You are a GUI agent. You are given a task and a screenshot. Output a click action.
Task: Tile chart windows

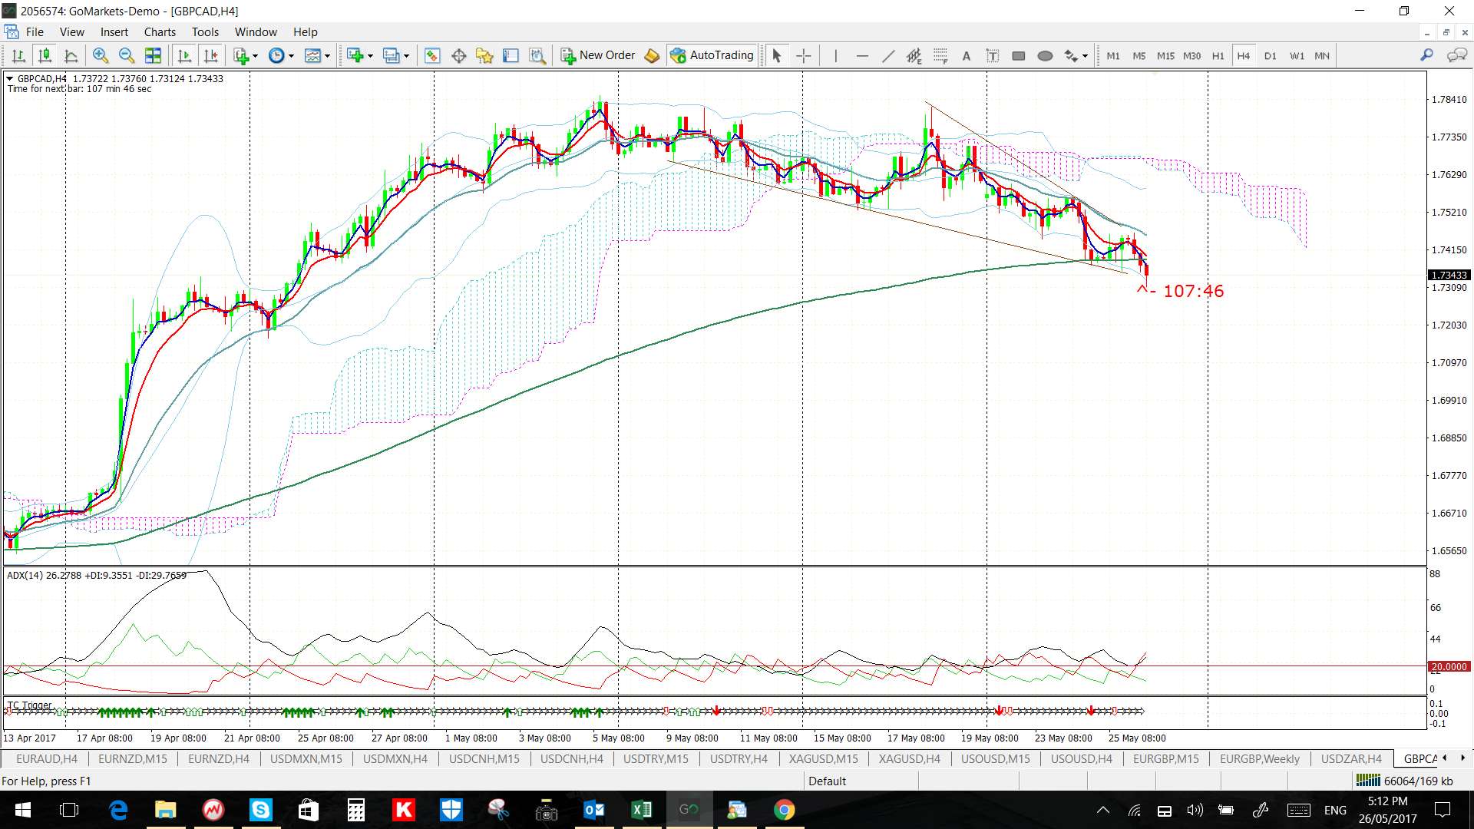pos(154,55)
